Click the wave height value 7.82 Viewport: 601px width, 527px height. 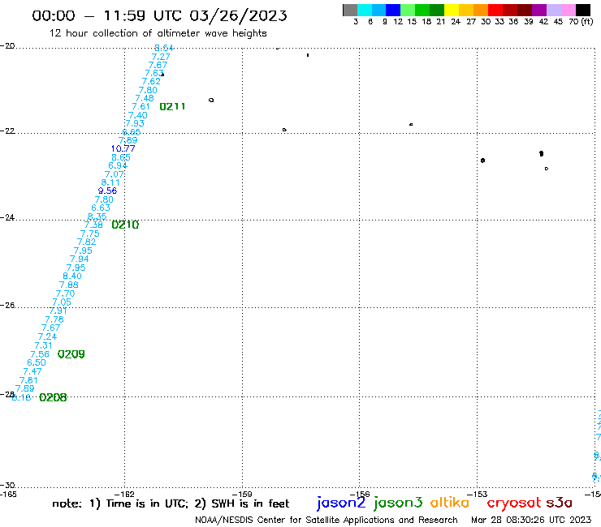coord(86,242)
